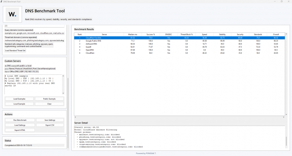Viewport: 292px width, 156px height.
Task: Click inside the Query domains input field
Action: (34, 33)
